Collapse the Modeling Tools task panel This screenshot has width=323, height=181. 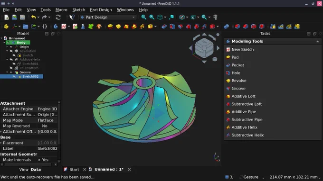click(x=317, y=42)
